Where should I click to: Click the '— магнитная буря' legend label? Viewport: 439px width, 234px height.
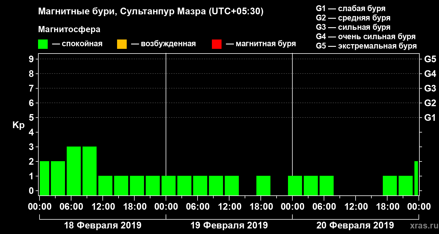pos(261,44)
